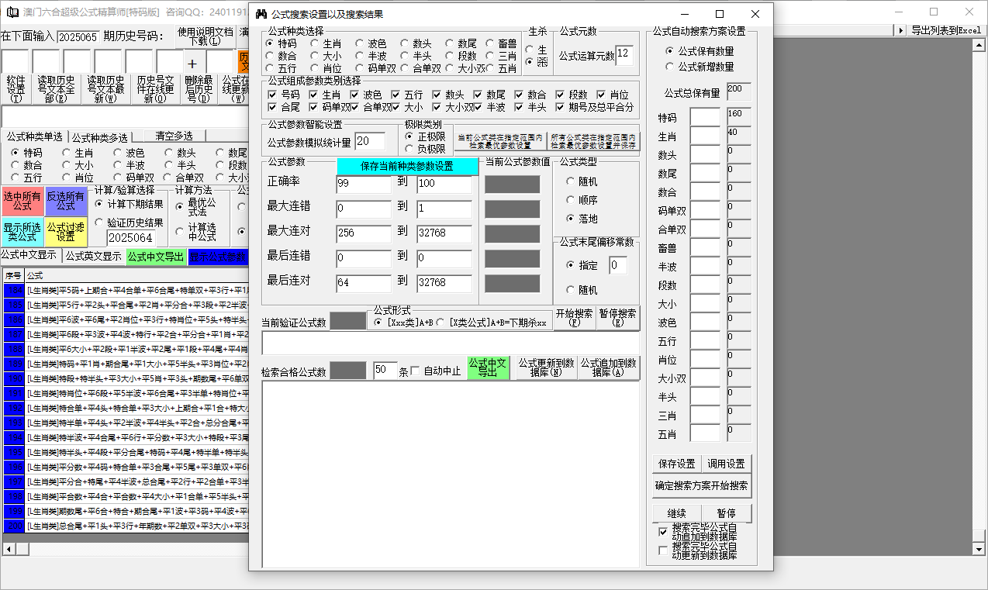Click the 公式运算元数 input field
The image size is (988, 590).
click(624, 56)
